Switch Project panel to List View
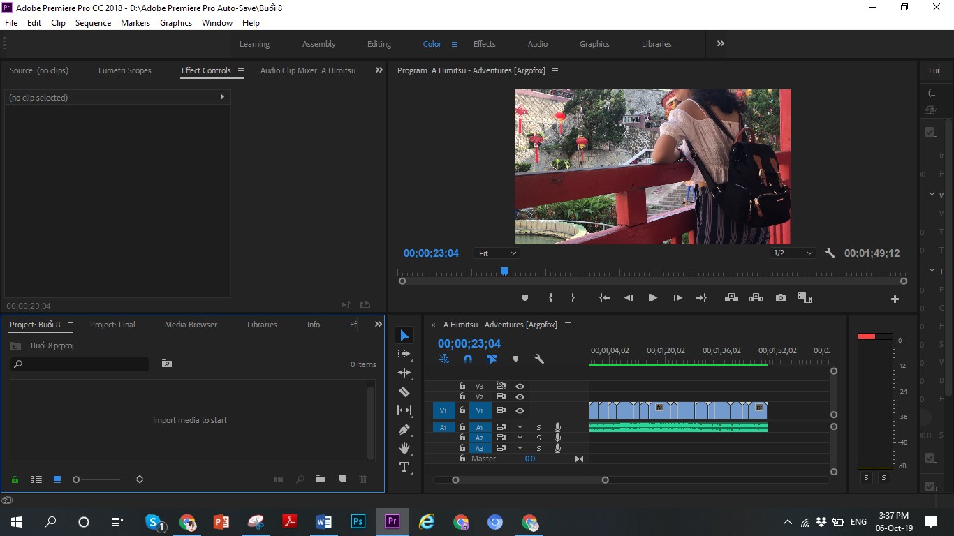Viewport: 954px width, 536px height. pyautogui.click(x=36, y=479)
